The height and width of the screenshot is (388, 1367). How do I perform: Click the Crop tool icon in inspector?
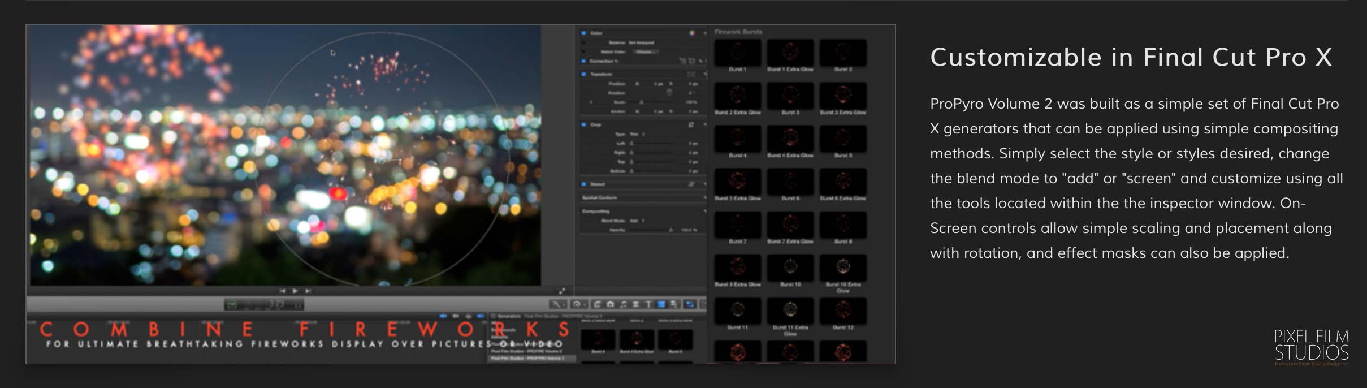pos(691,124)
